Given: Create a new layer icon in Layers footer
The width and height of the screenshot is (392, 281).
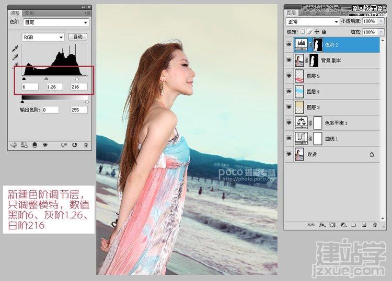Looking at the screenshot, I should [364, 225].
